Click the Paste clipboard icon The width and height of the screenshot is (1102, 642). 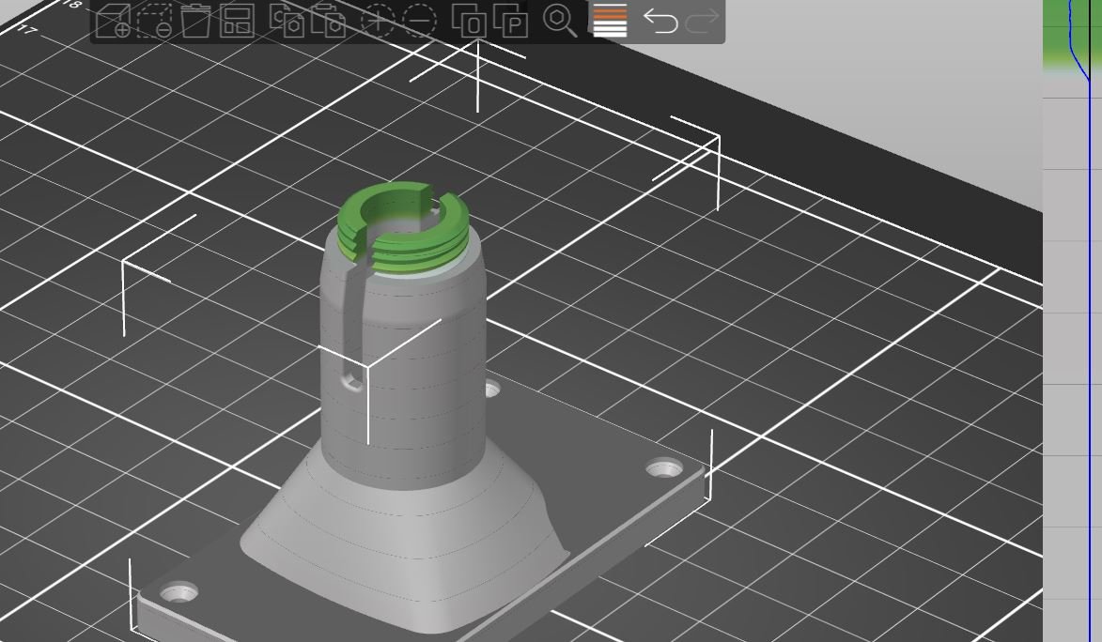pos(329,22)
